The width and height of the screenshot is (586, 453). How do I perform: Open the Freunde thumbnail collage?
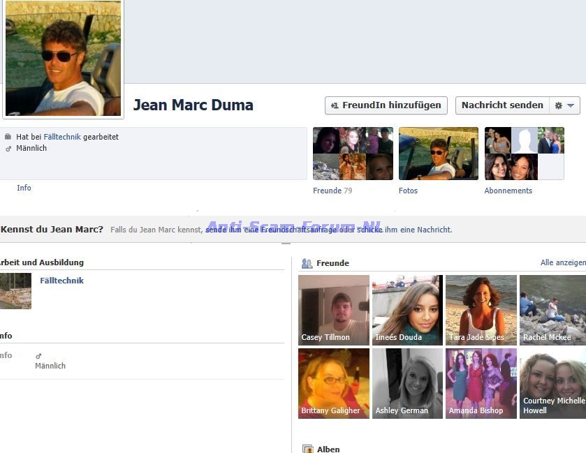pos(353,154)
